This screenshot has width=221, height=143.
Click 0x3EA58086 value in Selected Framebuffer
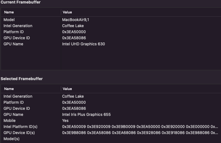(x=74, y=108)
